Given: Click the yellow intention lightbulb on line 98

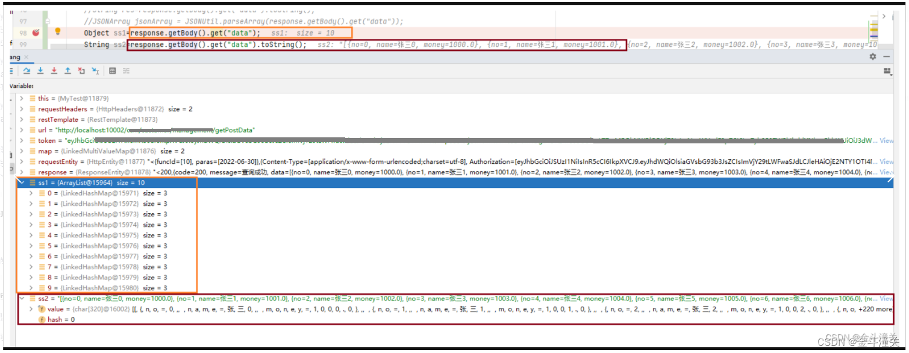Looking at the screenshot, I should click(58, 31).
